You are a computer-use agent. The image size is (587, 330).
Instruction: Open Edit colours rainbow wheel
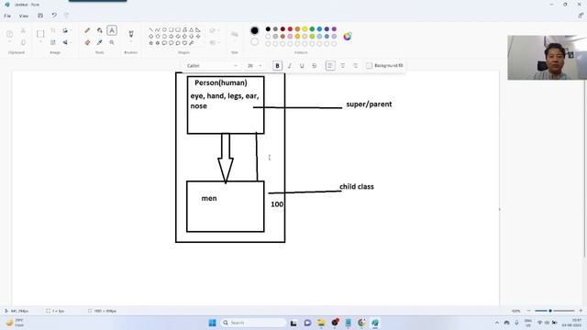(x=348, y=37)
